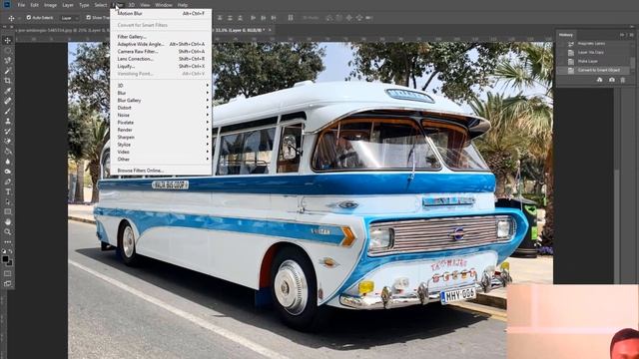Create a new snapshot in History
639x359 pixels.
612,80
